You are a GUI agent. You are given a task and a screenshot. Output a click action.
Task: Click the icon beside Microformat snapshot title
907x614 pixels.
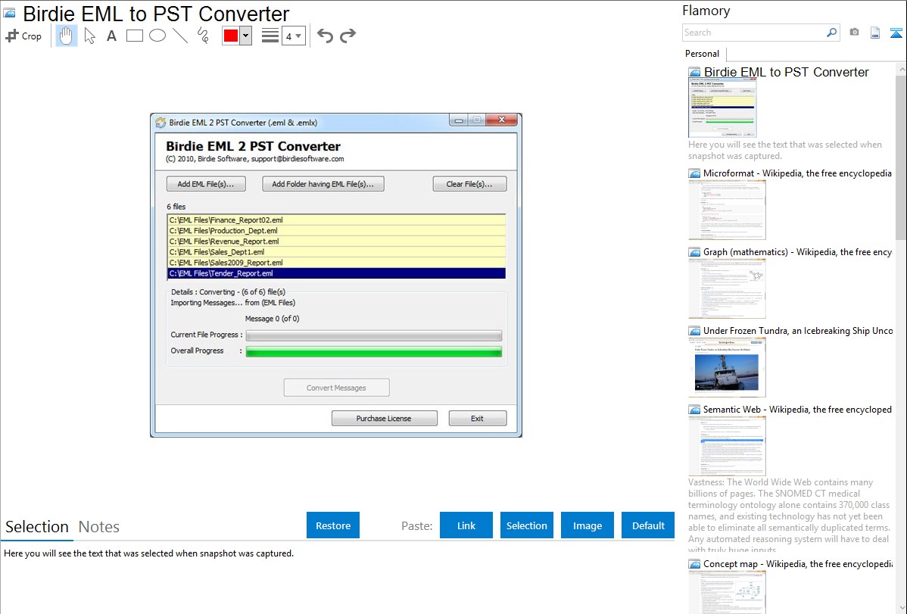(694, 173)
